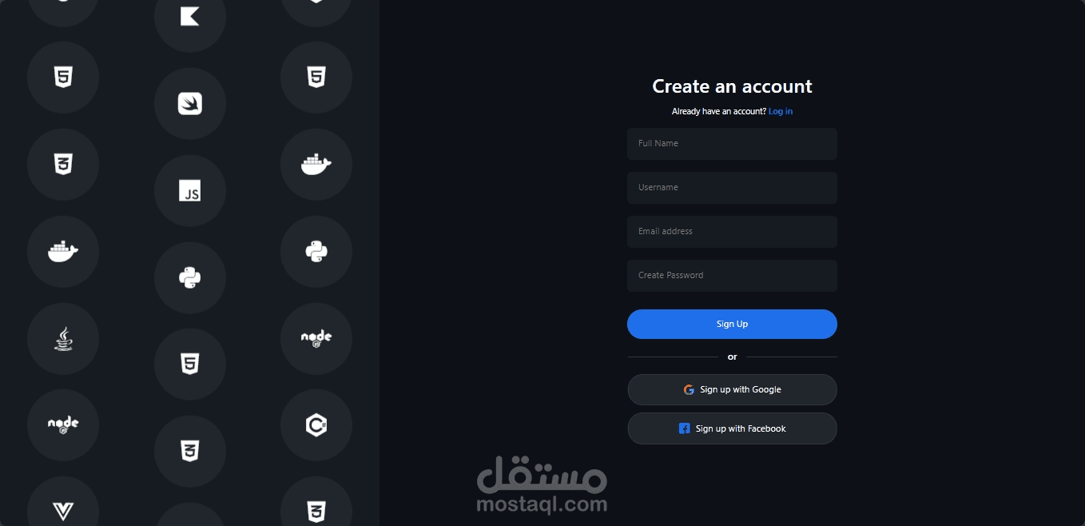Choose Sign up with Google
Screen dimensions: 1085x526
[x=732, y=390]
